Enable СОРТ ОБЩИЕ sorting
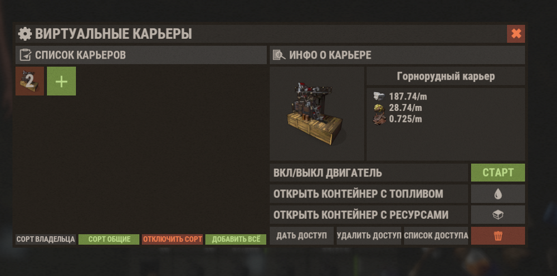 pos(109,239)
